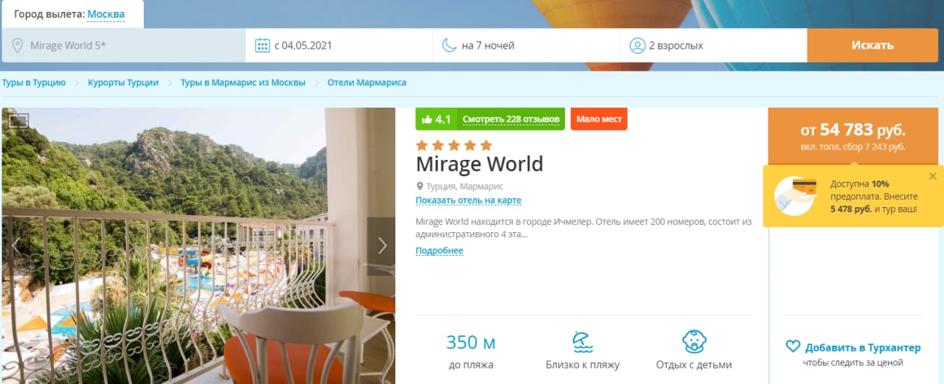Click the moon icon for nights
Screen dimensions: 944x384
pyautogui.click(x=449, y=46)
